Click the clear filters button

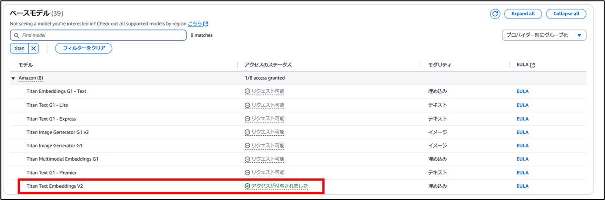tap(84, 48)
